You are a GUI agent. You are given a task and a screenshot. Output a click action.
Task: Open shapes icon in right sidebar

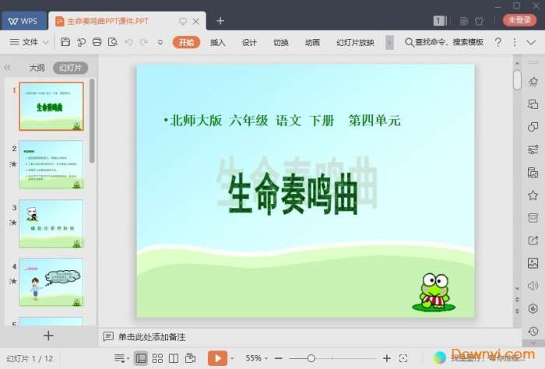[x=533, y=126]
